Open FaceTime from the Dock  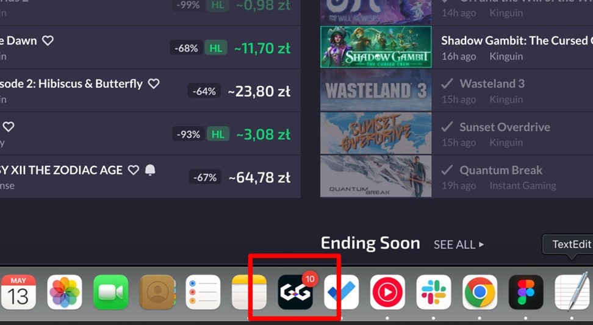(111, 292)
